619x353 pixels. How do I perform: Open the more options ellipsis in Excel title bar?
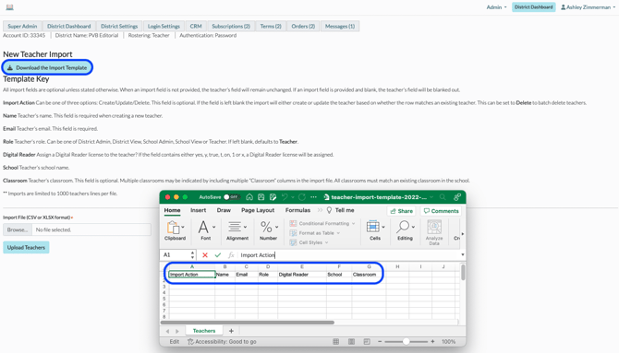coord(313,197)
